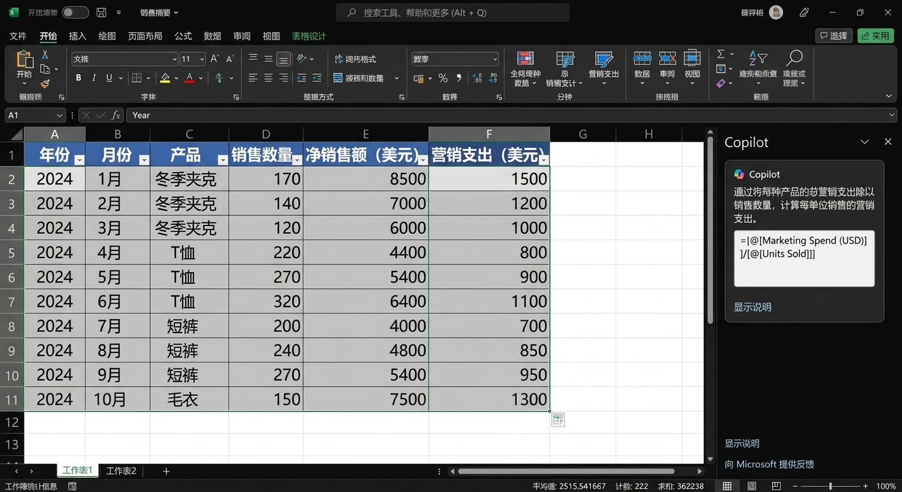Switch to the Normal view button in the status bar
902x492 pixels.
[727, 486]
